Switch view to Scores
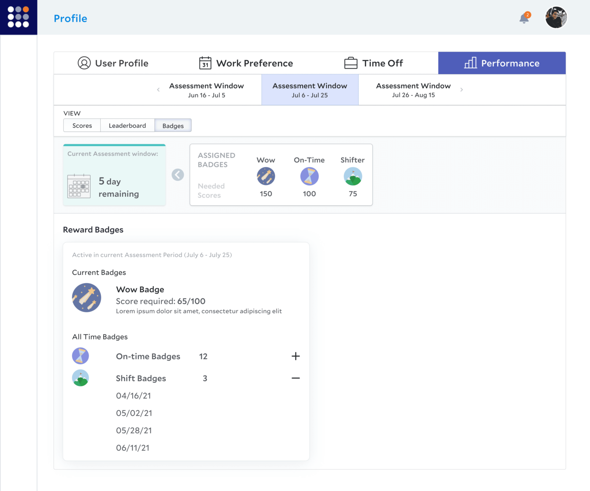 [82, 125]
